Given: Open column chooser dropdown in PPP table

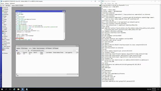Looking at the screenshot, I should pos(78,53).
